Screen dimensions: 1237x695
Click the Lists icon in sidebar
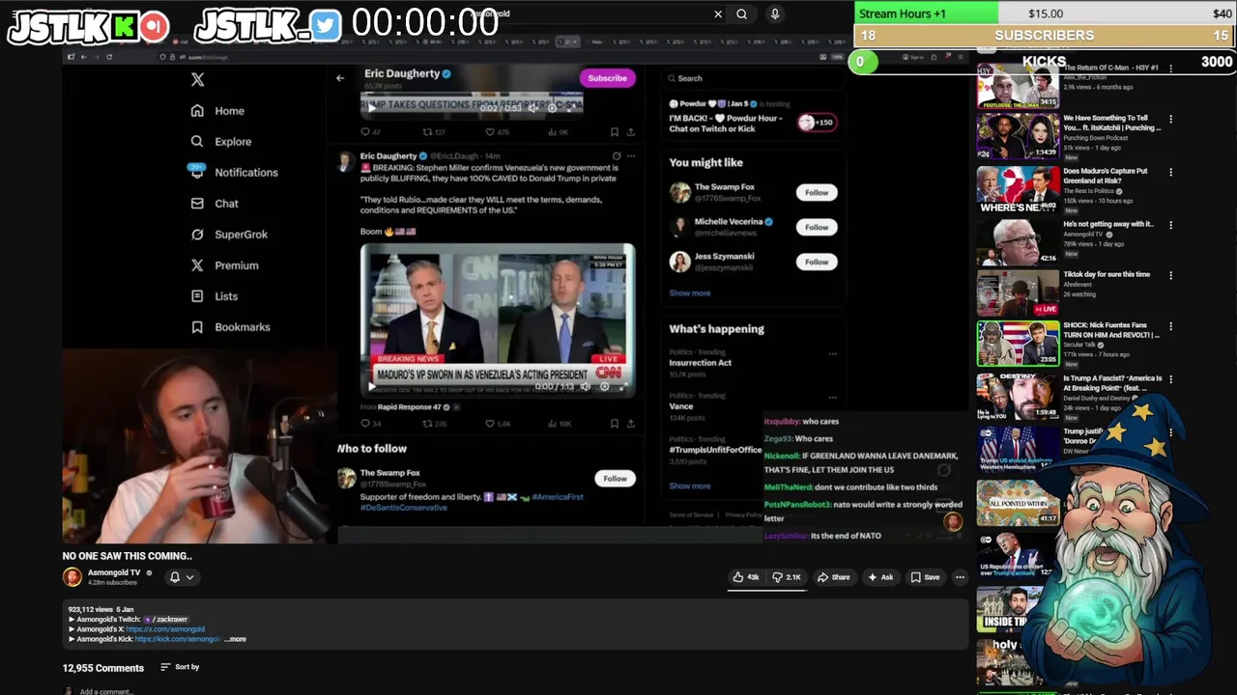pyautogui.click(x=197, y=296)
